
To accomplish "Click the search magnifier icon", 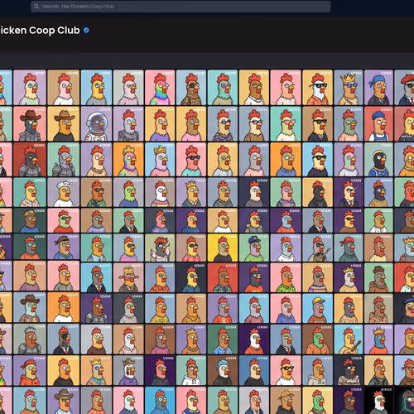I will (36, 6).
